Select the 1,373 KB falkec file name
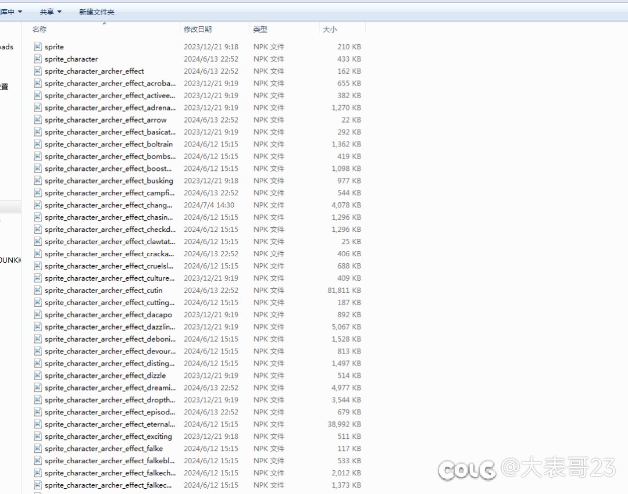 pyautogui.click(x=108, y=485)
